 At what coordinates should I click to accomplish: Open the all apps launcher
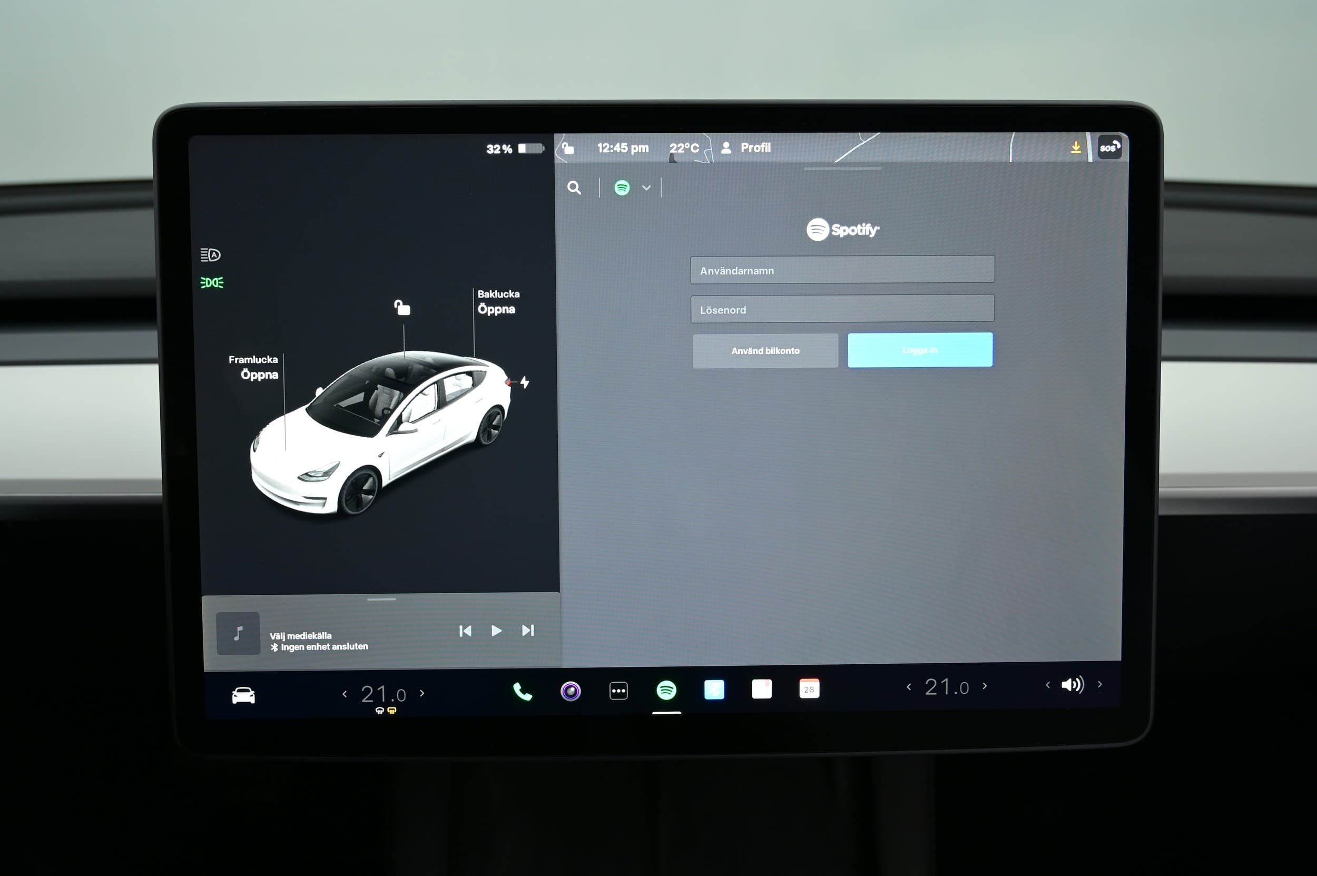tap(618, 691)
